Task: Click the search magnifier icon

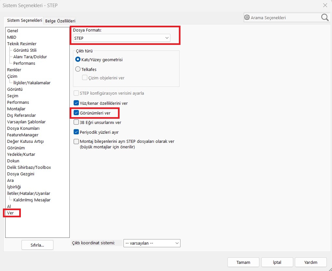Action: point(325,18)
